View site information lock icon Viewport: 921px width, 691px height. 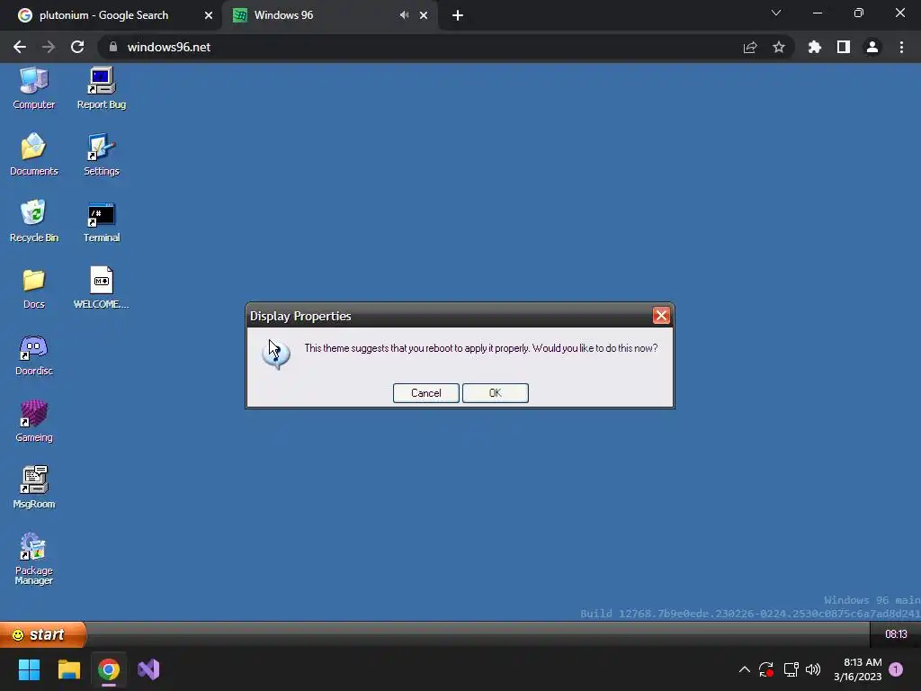pyautogui.click(x=113, y=47)
